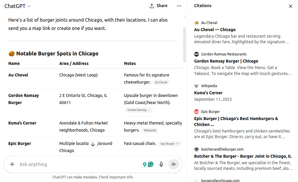Close the Citations panel with the X

pyautogui.click(x=291, y=6)
